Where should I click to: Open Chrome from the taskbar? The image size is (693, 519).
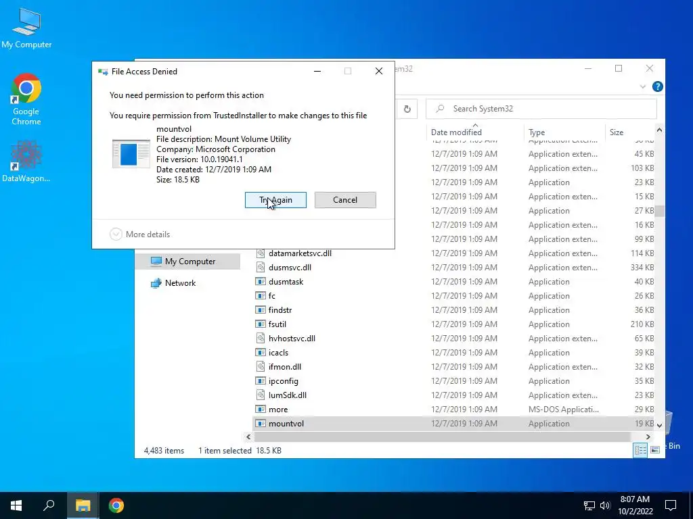[x=116, y=505]
